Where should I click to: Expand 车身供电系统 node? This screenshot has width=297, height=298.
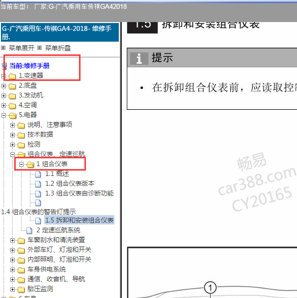click(12, 270)
